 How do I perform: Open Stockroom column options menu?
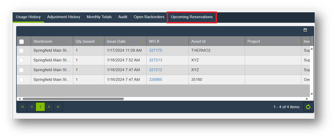70,41
